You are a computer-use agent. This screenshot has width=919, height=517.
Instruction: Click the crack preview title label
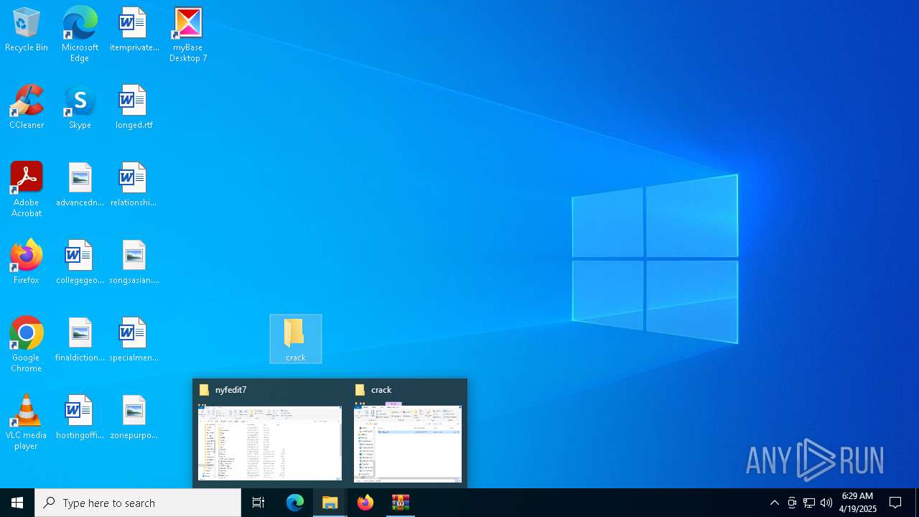[381, 390]
